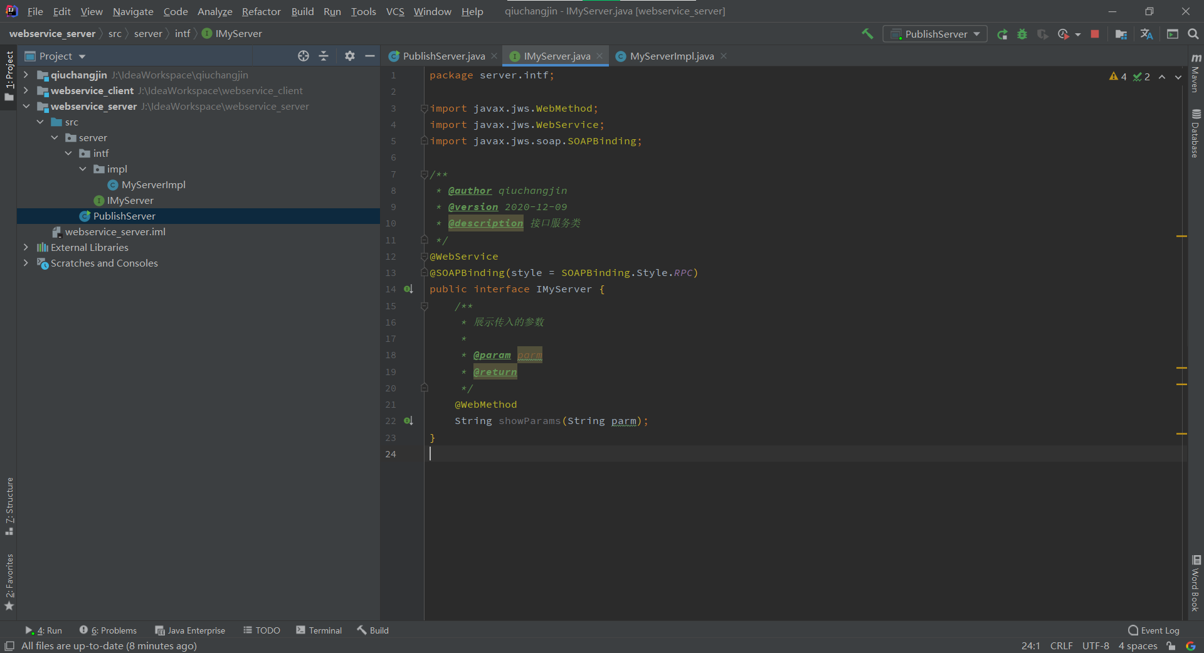Screen dimensions: 1204x653
Task: Expand the External Libraries node
Action: click(x=25, y=247)
